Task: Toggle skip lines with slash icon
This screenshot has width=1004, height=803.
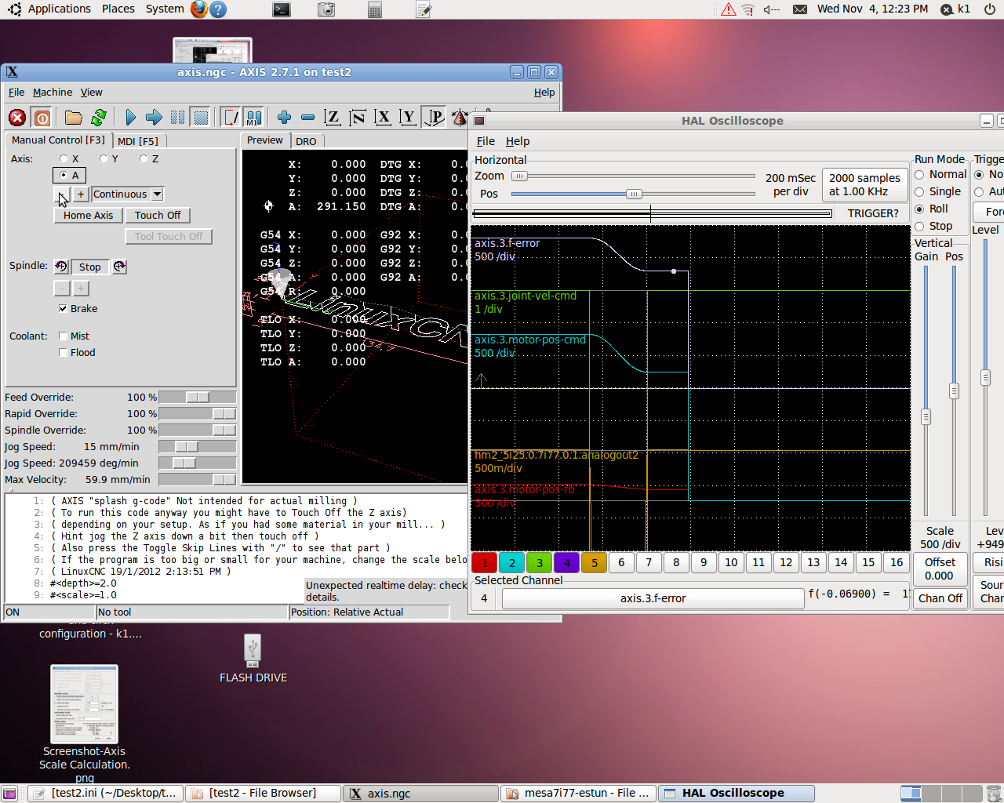Action: [x=231, y=118]
